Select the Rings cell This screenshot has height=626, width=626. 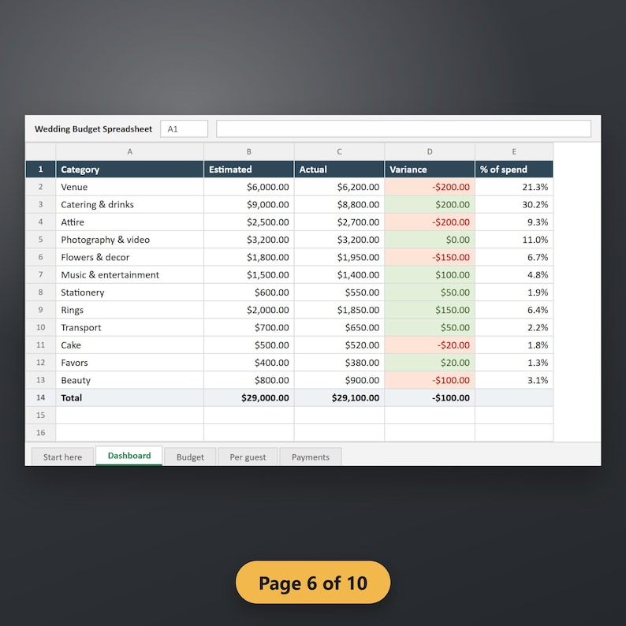tap(130, 310)
